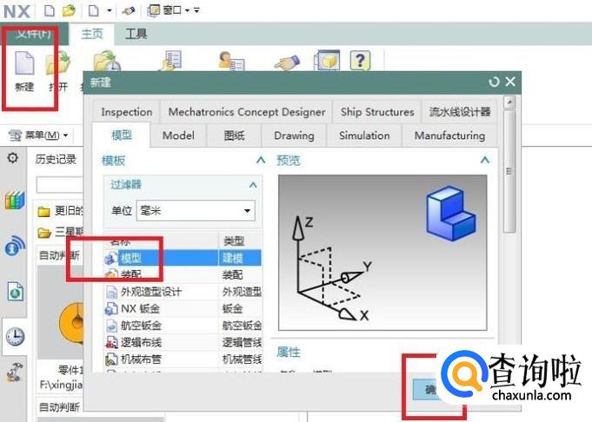Select the 装配 assembly template row
The image size is (592, 422).
[183, 274]
